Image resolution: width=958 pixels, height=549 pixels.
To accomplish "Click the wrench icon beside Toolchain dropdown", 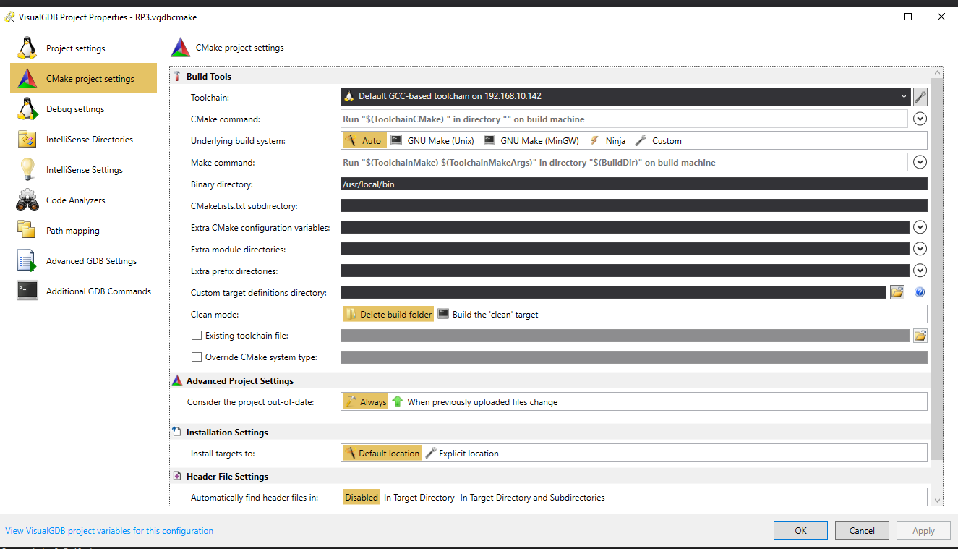I will point(920,96).
